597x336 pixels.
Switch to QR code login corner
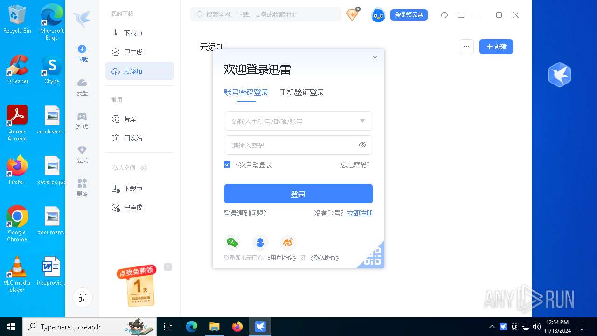coord(373,257)
